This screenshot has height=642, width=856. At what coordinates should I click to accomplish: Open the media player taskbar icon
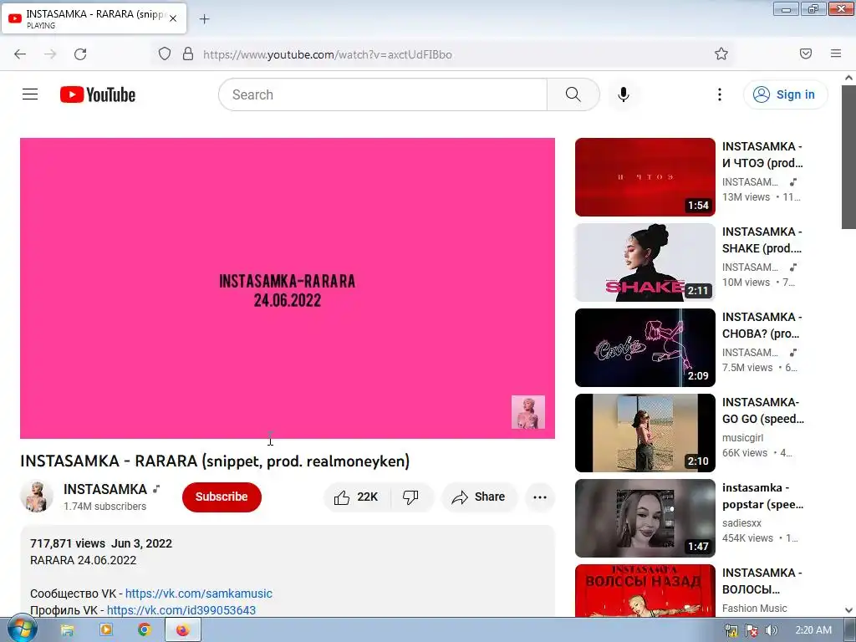[x=106, y=630]
